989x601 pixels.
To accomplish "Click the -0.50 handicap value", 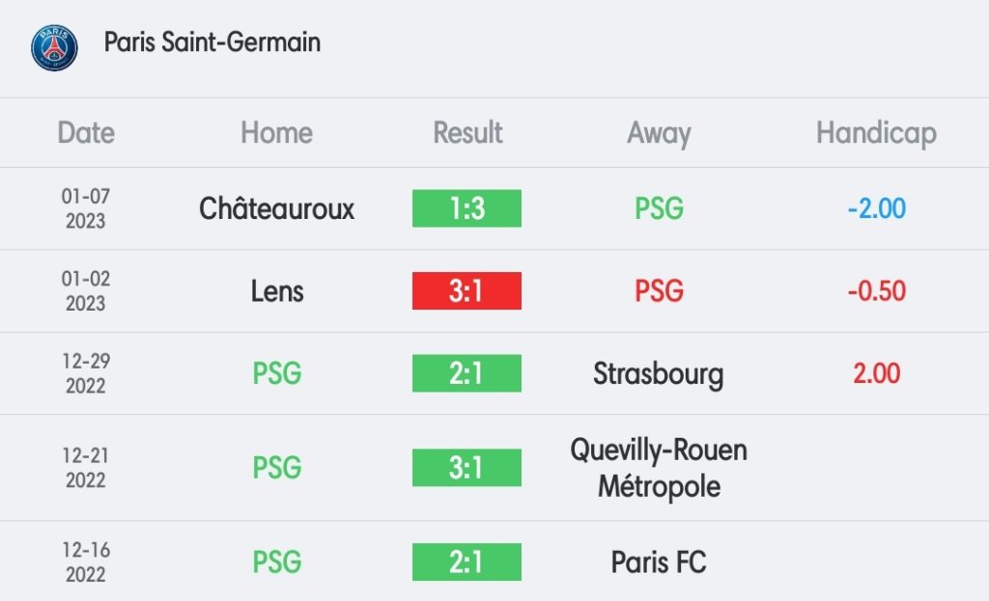I will [877, 290].
